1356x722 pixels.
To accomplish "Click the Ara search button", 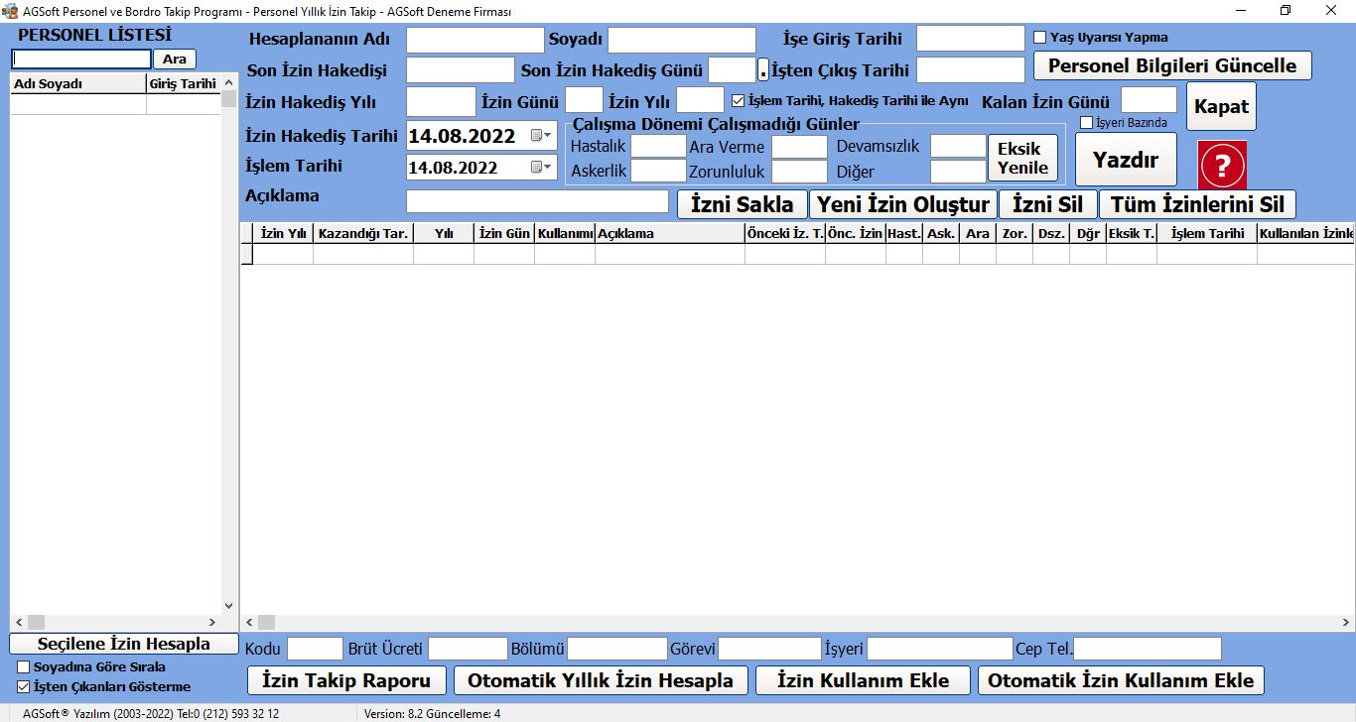I will [175, 59].
